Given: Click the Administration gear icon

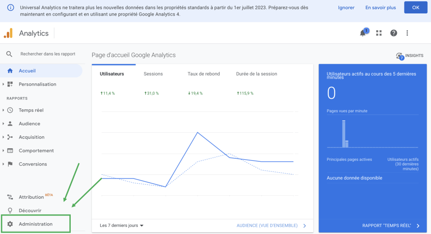Looking at the screenshot, I should [10, 224].
